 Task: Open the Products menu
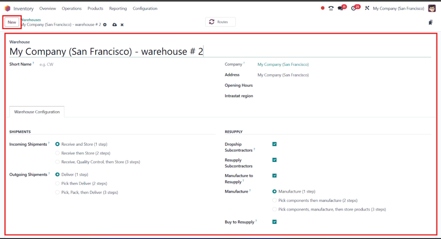95,9
